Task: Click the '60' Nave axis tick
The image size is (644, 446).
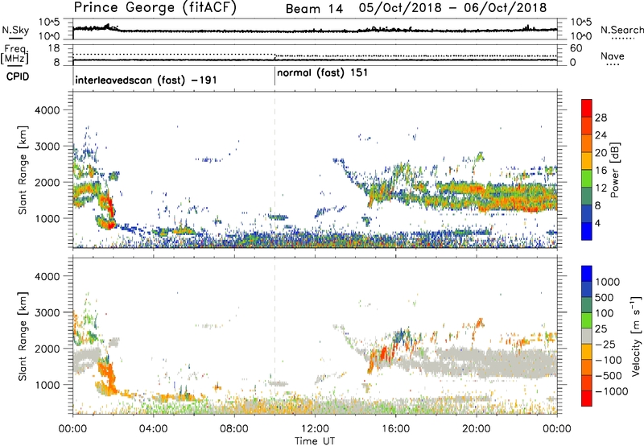Action: point(576,48)
